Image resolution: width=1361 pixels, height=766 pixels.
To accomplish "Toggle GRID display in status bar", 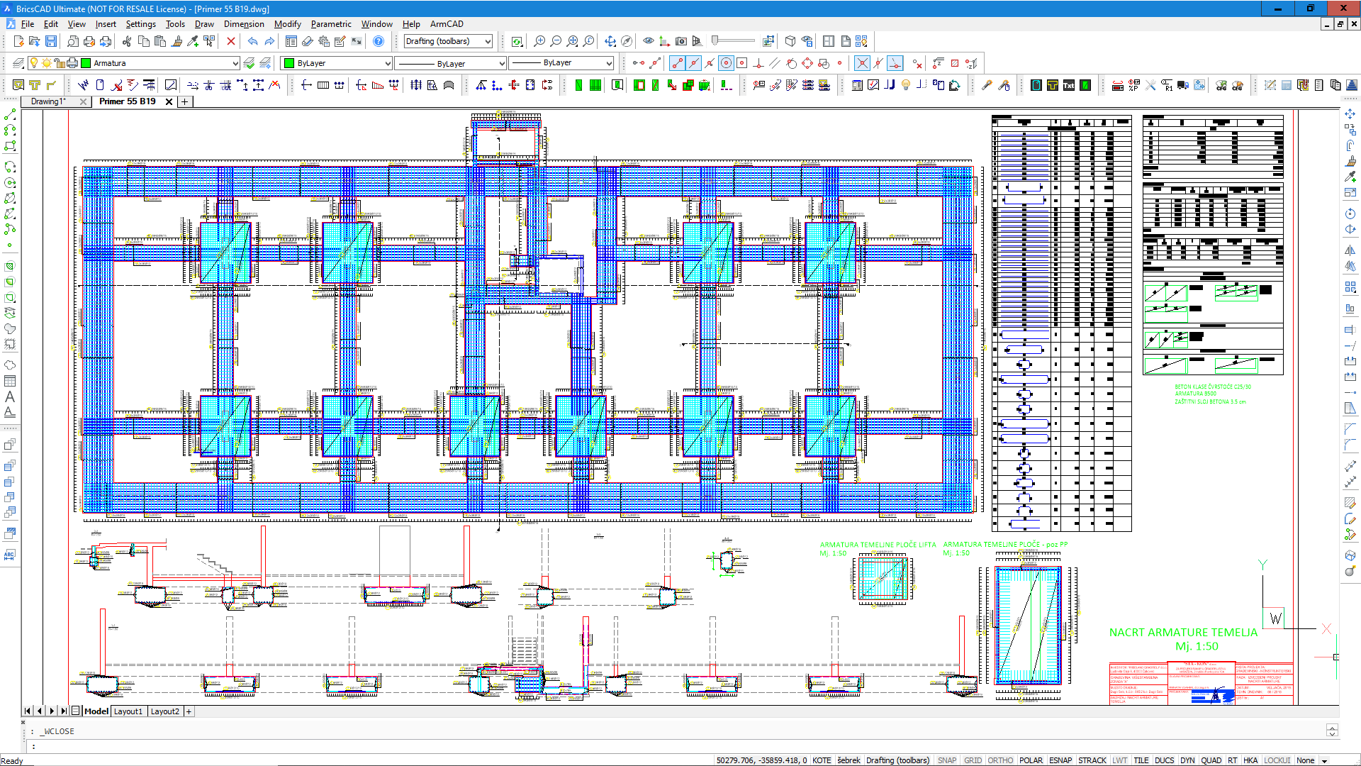I will click(973, 760).
